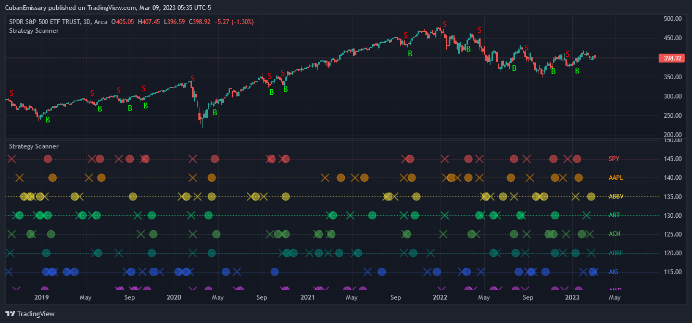692x323 pixels.
Task: Click the 350.00 price axis label
Action: tap(673, 77)
